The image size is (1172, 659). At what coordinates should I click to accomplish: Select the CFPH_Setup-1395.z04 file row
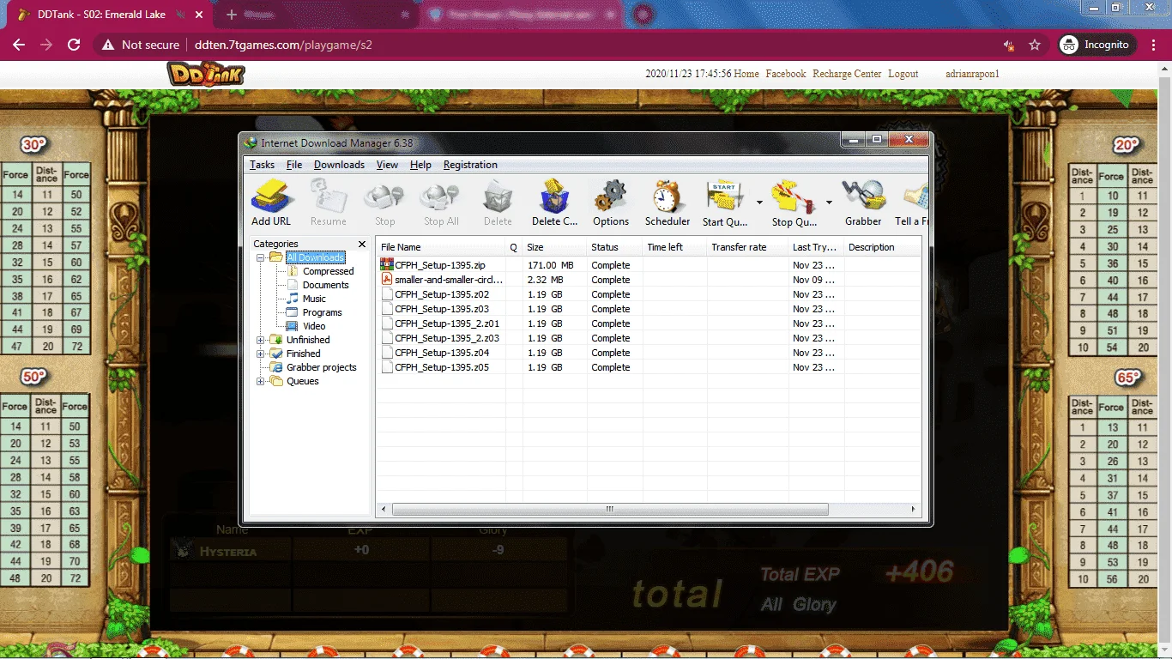(x=649, y=353)
